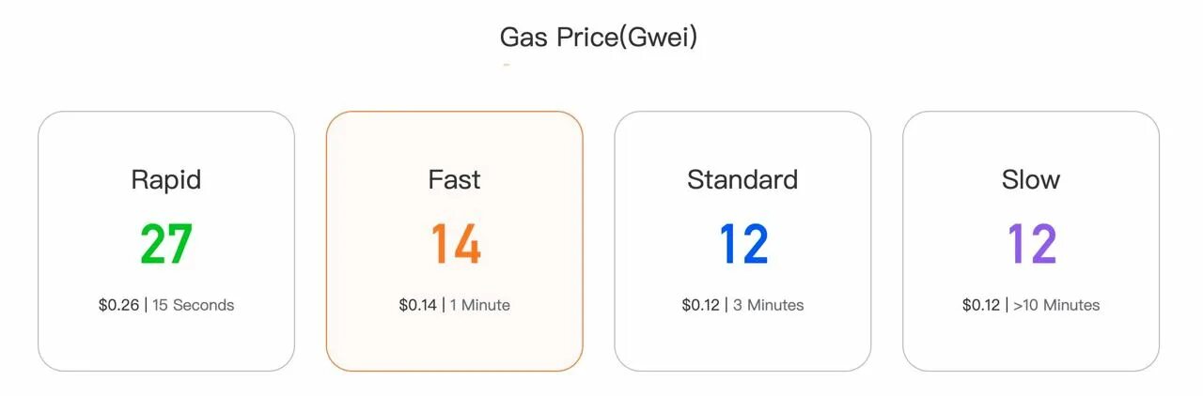1203x396 pixels.
Task: Click the Rapid title label
Action: pos(166,179)
